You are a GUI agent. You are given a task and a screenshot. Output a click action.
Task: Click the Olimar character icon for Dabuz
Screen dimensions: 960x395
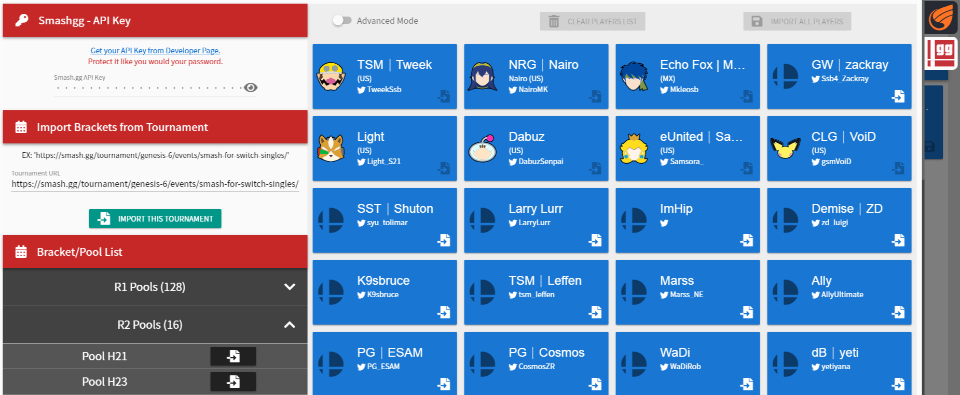click(483, 148)
